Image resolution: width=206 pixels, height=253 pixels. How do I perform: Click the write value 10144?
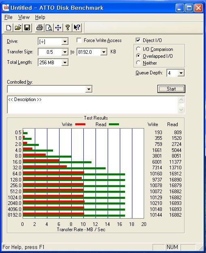point(156,215)
